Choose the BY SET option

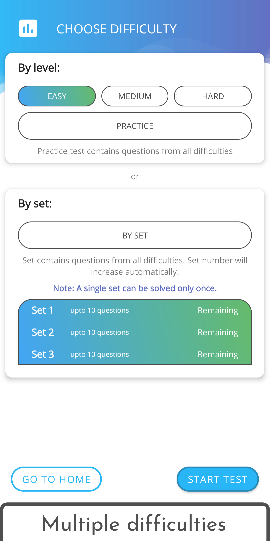(x=135, y=235)
